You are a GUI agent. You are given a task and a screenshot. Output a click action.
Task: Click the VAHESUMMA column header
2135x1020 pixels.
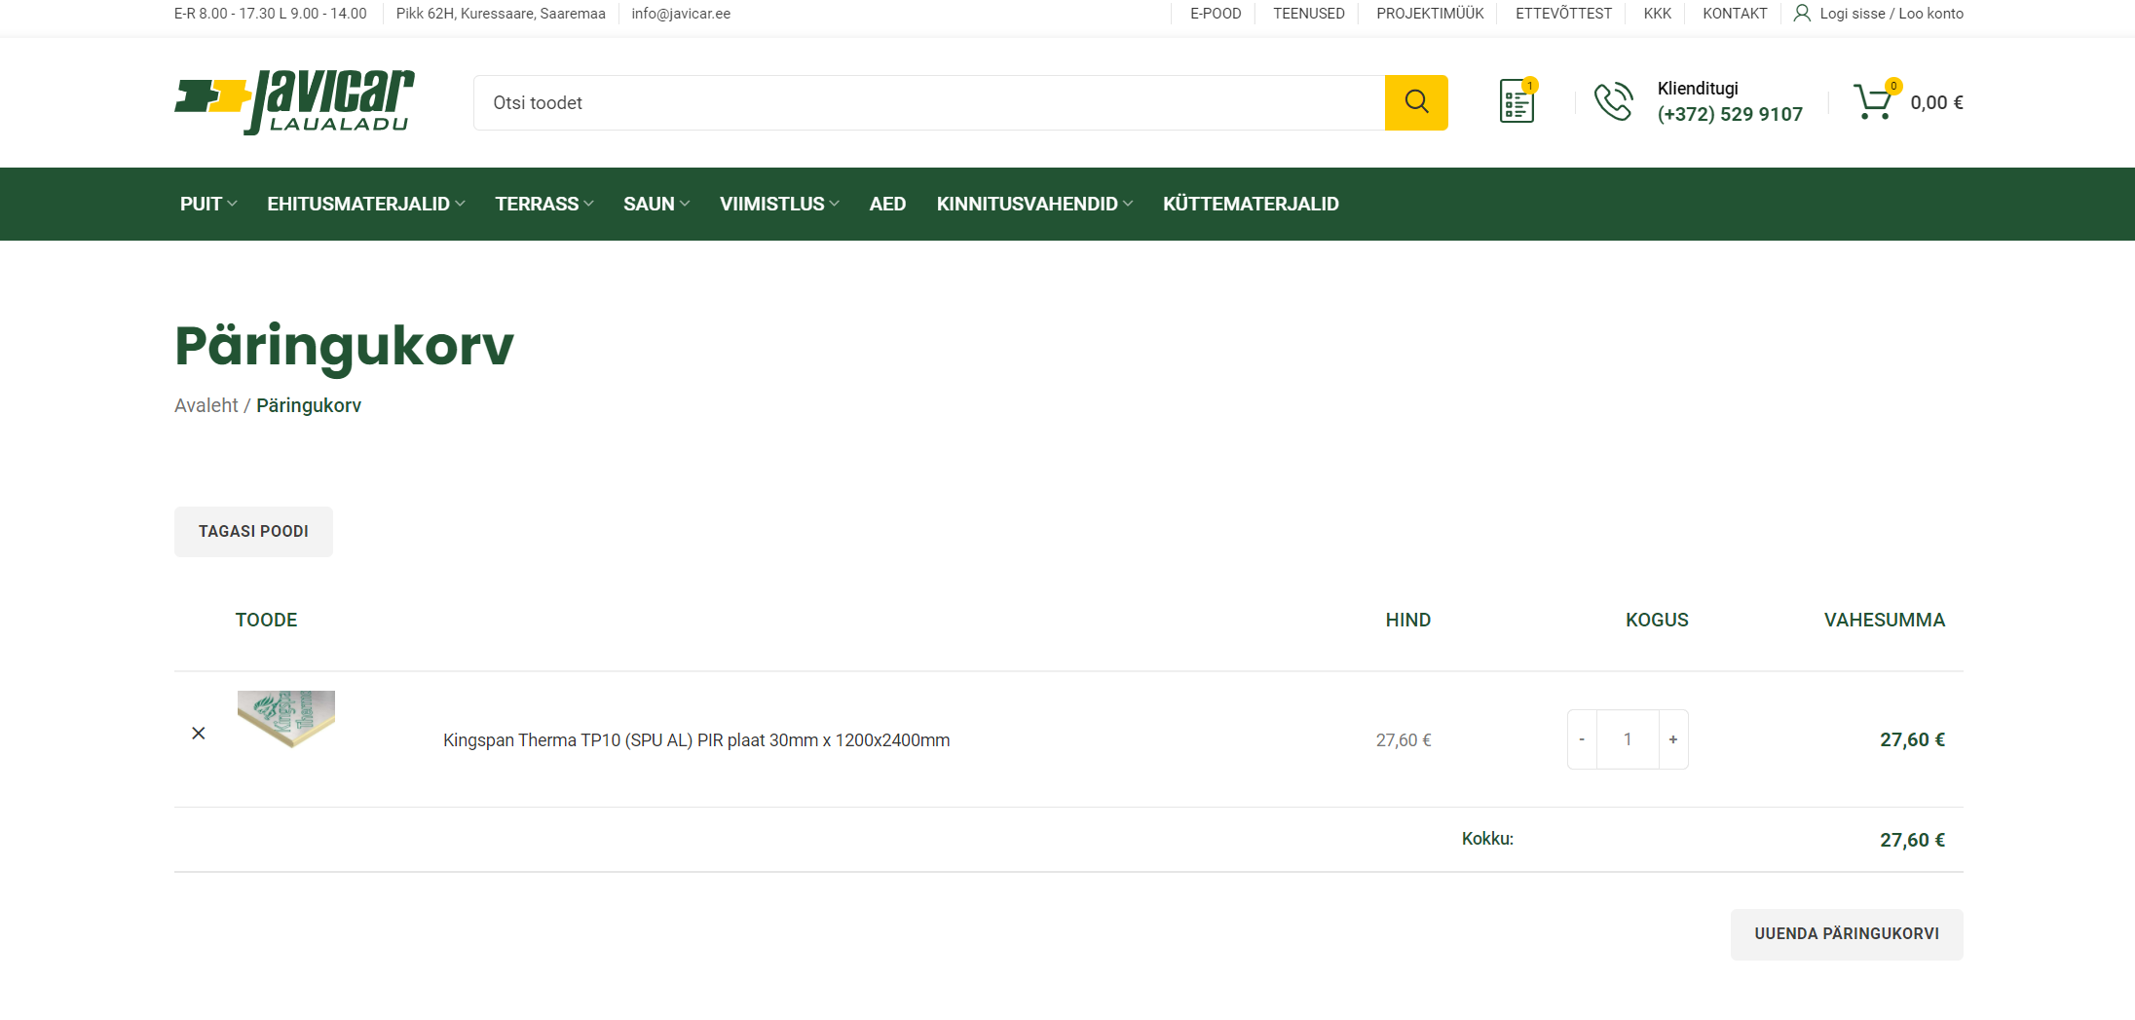point(1885,620)
